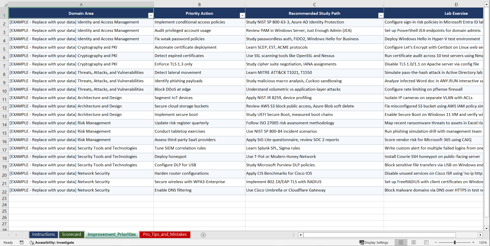490x246 pixels.
Task: Open the Priority Action filter dropdown
Action: click(242, 15)
